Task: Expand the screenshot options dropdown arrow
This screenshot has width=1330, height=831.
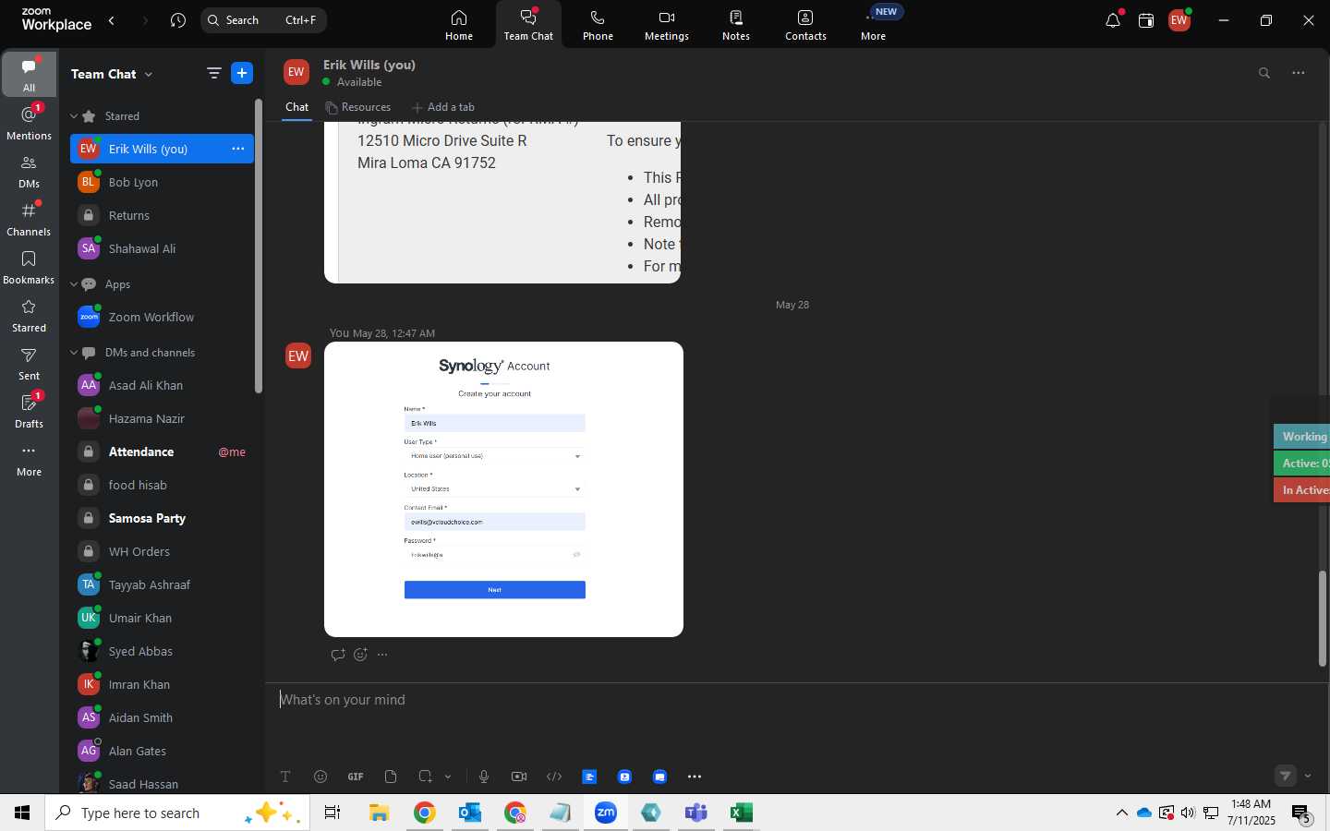Action: (448, 777)
